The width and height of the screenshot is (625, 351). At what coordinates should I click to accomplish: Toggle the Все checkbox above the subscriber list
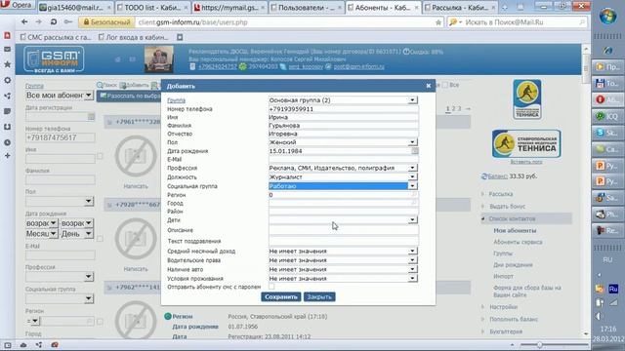point(445,85)
